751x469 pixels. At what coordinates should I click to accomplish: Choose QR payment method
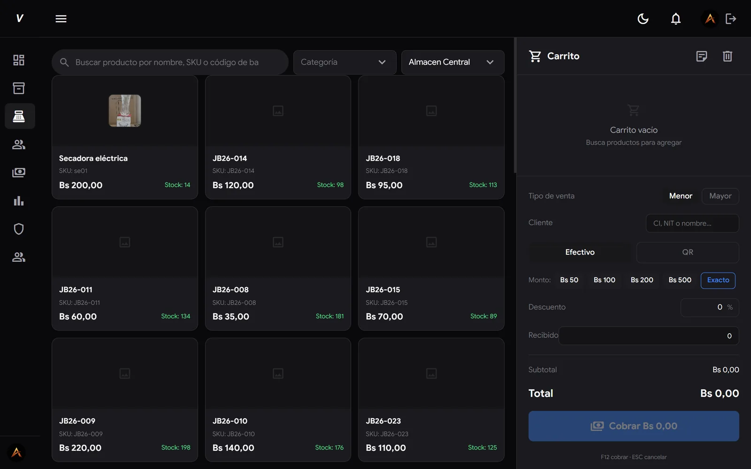[688, 252]
